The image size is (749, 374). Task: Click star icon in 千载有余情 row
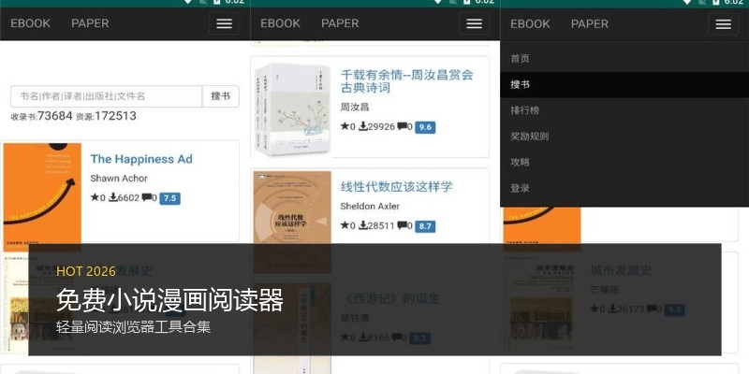point(345,126)
